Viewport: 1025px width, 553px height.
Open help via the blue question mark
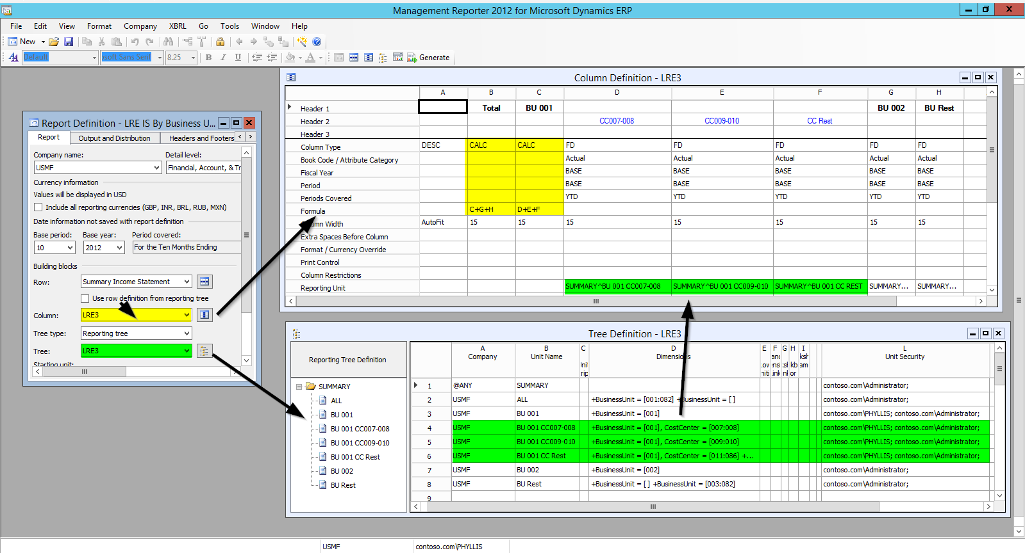point(317,42)
